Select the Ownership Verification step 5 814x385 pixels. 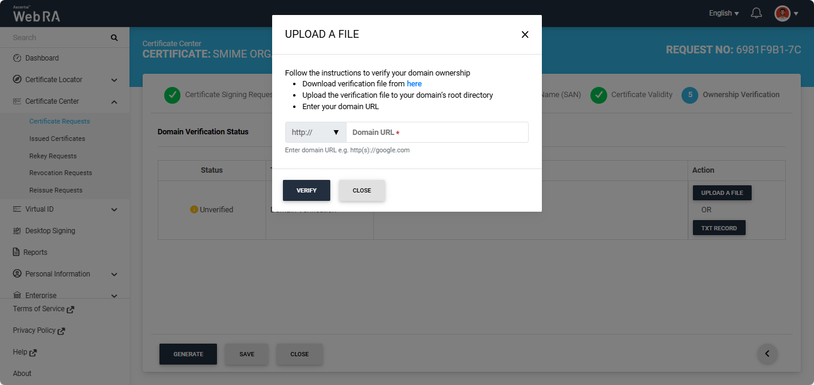click(x=731, y=95)
